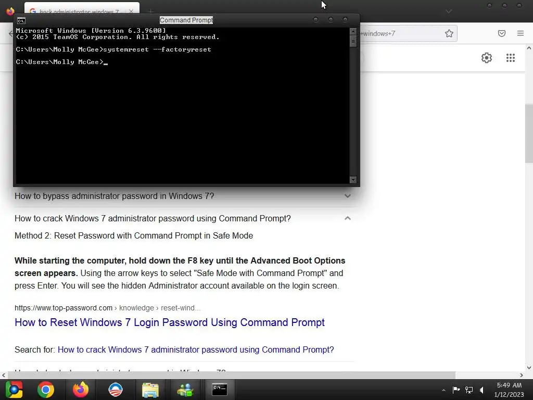The height and width of the screenshot is (400, 533).
Task: Open the round red-white-blue taskbar icon
Action: tap(116, 390)
